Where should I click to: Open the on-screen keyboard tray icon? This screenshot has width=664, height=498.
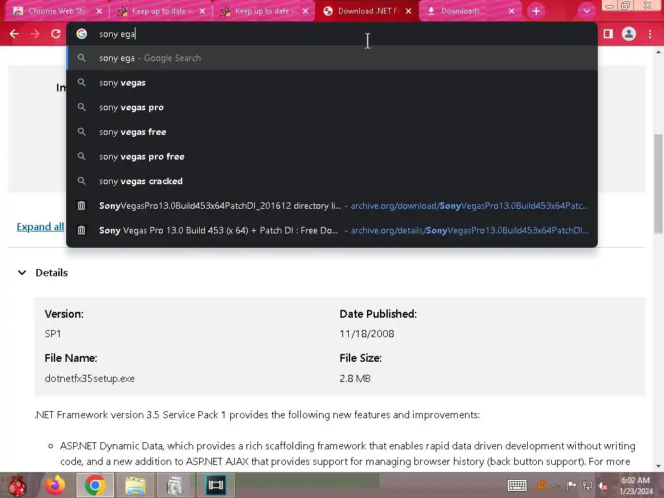[517, 485]
